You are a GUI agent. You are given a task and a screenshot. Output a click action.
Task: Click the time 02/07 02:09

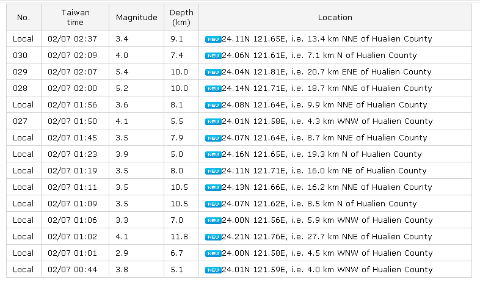(x=72, y=56)
